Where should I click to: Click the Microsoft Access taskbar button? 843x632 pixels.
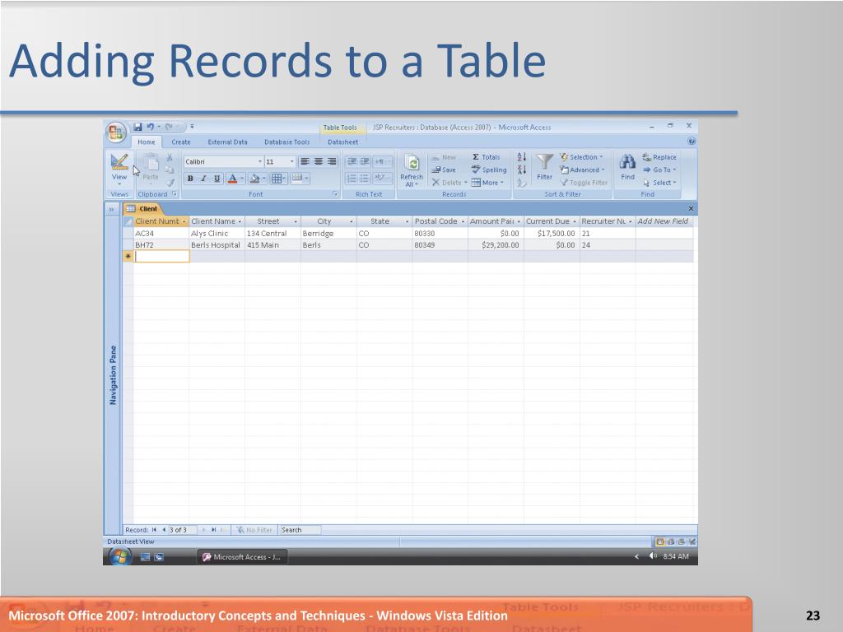coord(241,557)
